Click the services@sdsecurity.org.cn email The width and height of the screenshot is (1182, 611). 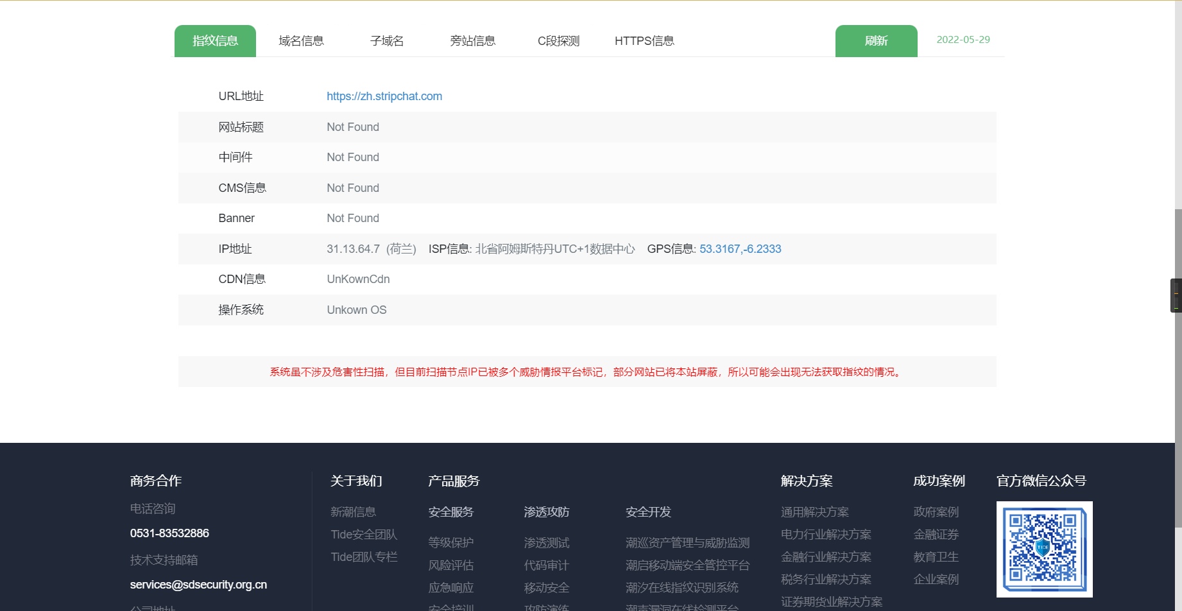pos(198,585)
